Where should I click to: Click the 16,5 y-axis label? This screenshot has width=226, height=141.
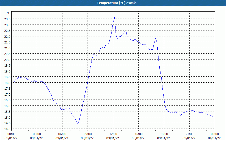point(8,100)
